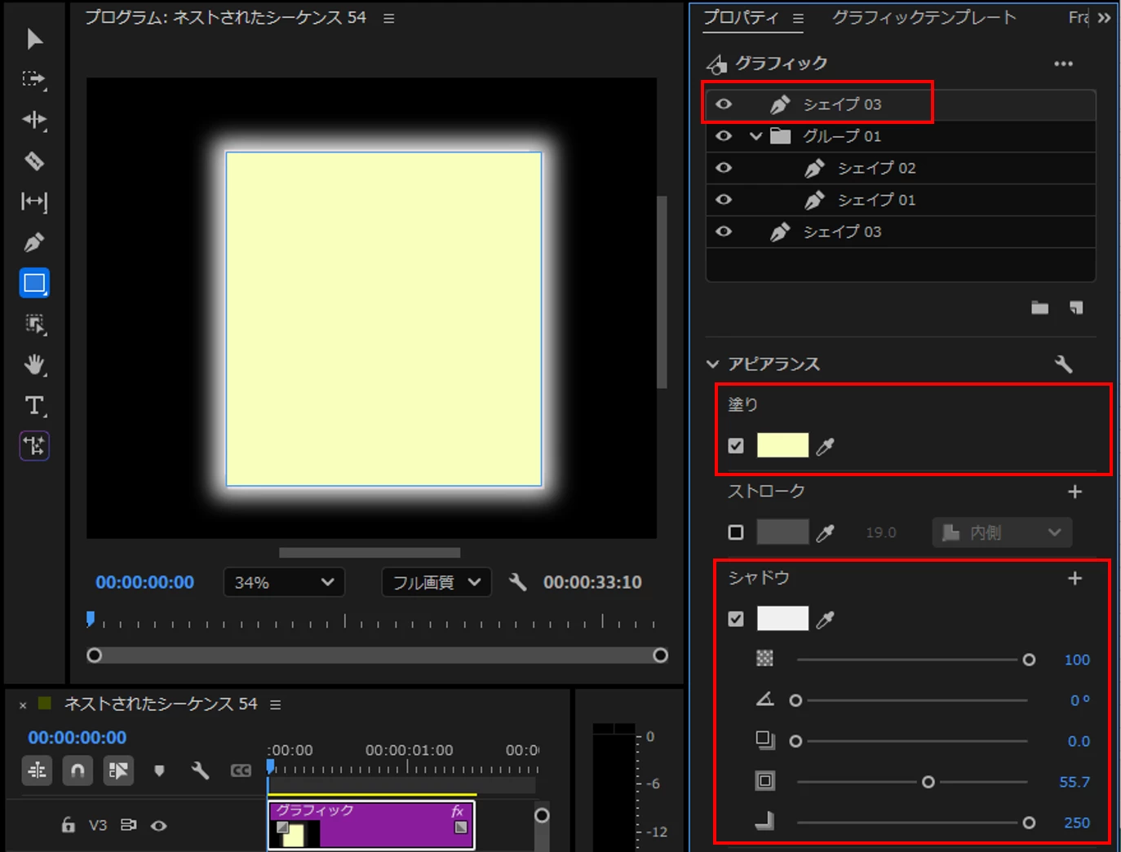
Task: Click the shadow opacity value 100
Action: (1077, 660)
